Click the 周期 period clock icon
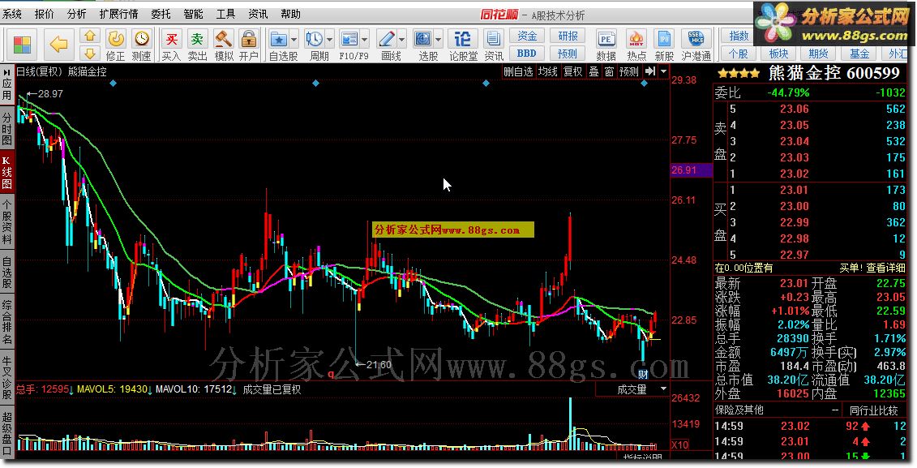Viewport: 917px width, 468px height. click(x=315, y=39)
